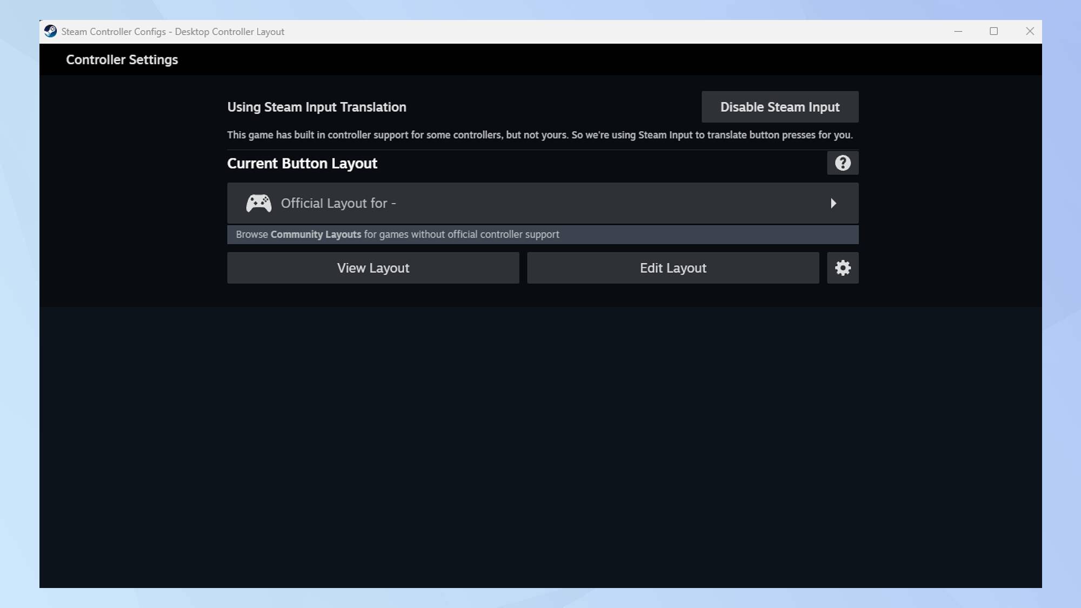Click the Current Button Layout heading
This screenshot has width=1081, height=608.
tap(302, 163)
